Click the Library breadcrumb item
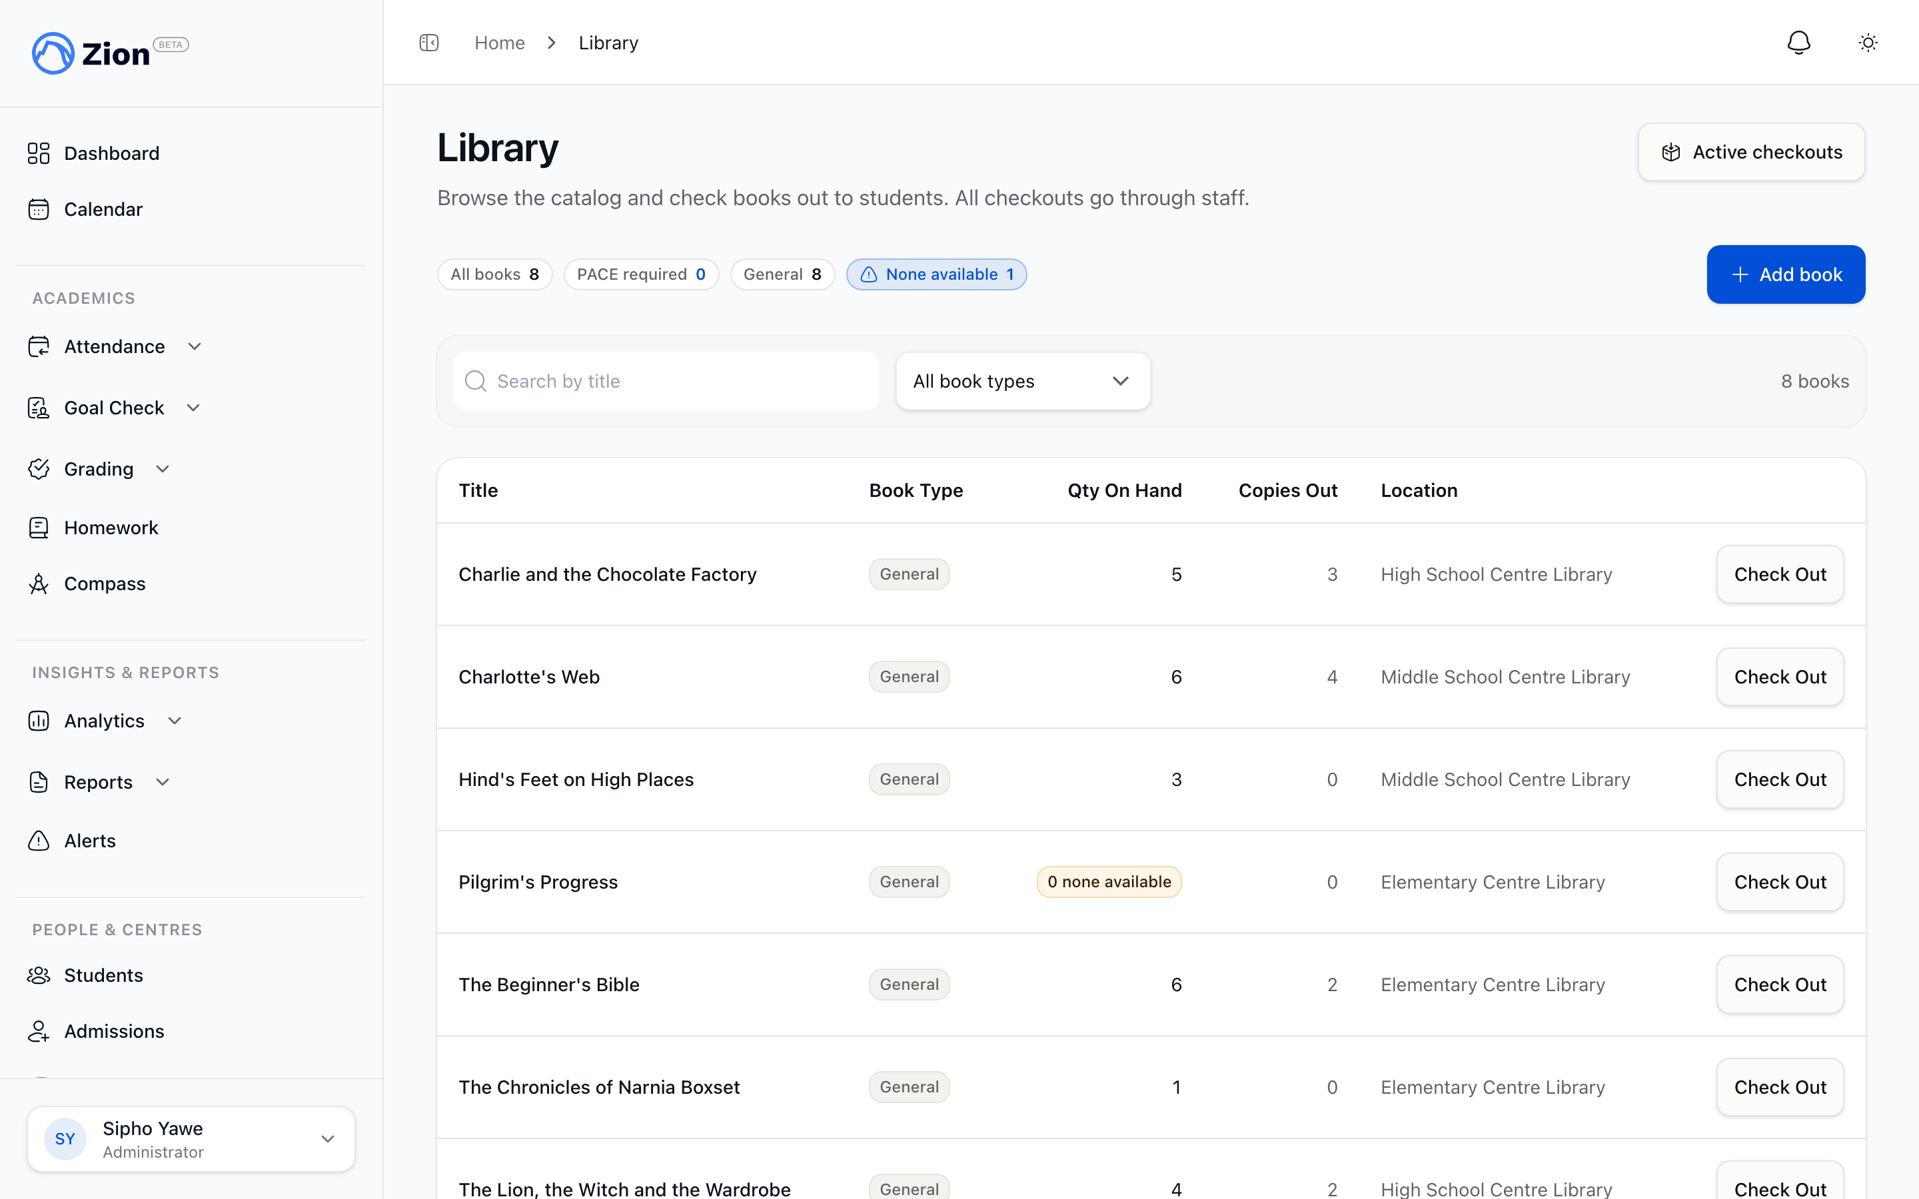The image size is (1919, 1199). coord(608,43)
